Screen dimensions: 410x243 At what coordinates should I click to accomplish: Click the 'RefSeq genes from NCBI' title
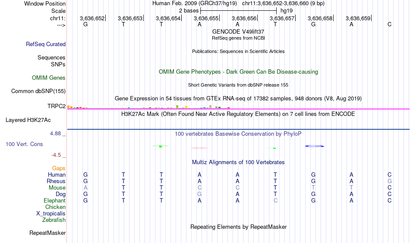click(x=239, y=38)
